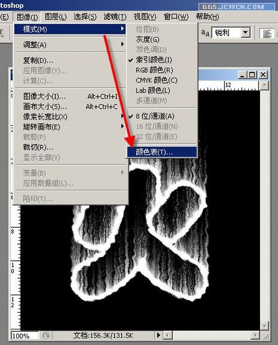Image resolution: width=278 pixels, height=345 pixels.
Task: Toggle checked 8 位/通道(A) option
Action: pos(162,116)
